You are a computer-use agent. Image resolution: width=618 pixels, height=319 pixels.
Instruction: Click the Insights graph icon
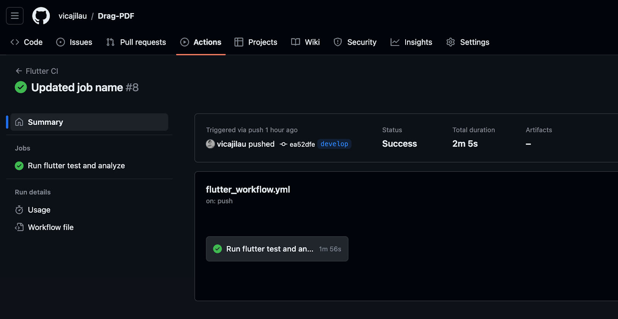tap(395, 42)
